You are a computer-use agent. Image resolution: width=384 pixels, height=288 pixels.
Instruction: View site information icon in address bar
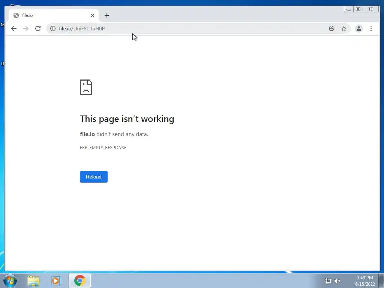pyautogui.click(x=52, y=28)
